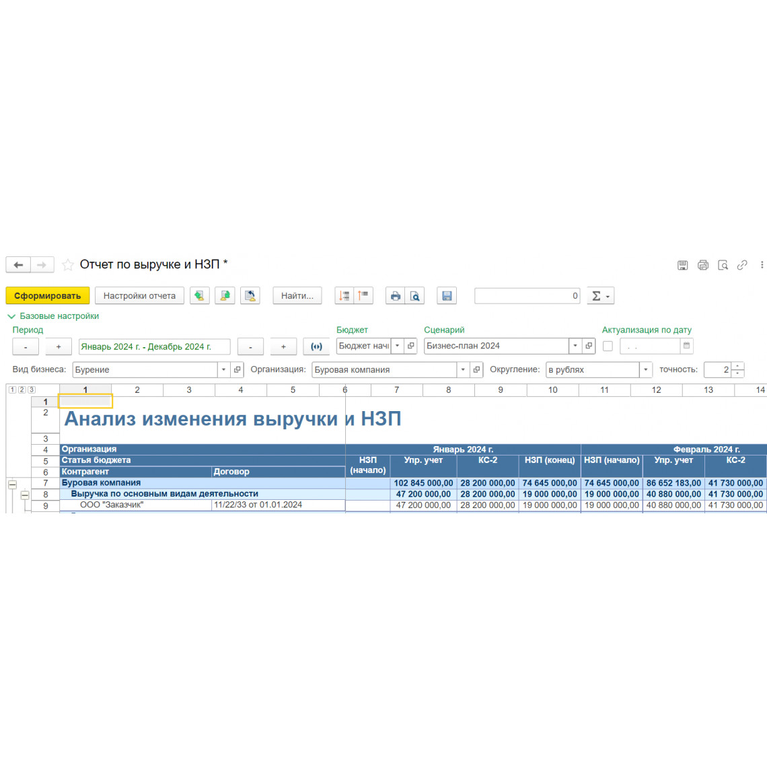
Task: Click the sum value field showing 0
Action: point(527,295)
